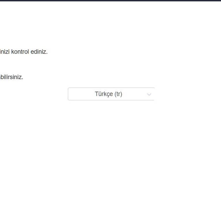Open the Türkçe (tr) language dropdown
This screenshot has width=221, height=221.
(111, 94)
